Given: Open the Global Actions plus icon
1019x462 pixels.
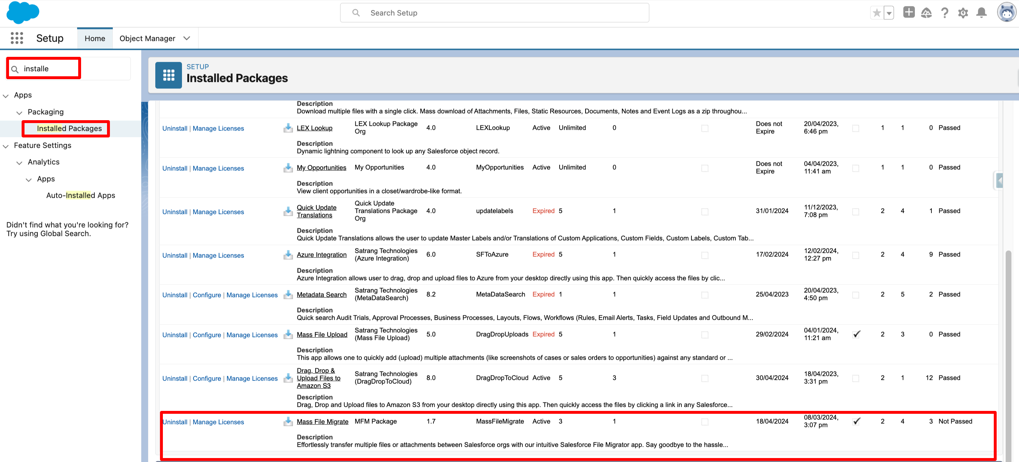Looking at the screenshot, I should [x=909, y=13].
